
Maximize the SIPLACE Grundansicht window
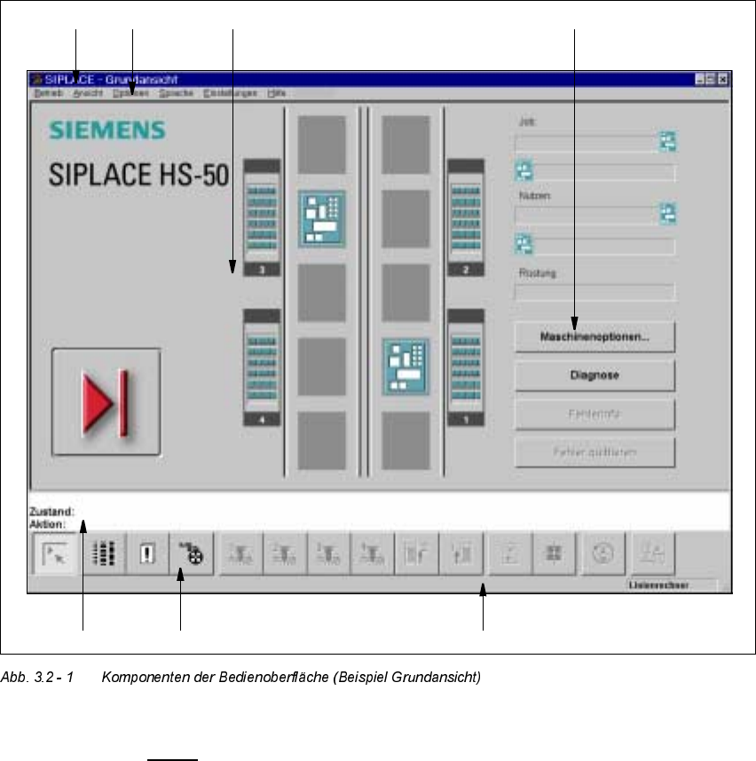711,80
